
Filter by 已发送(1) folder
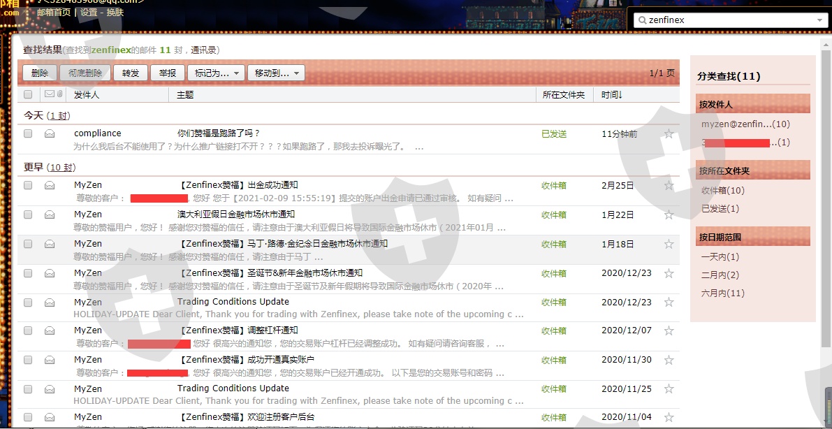720,209
